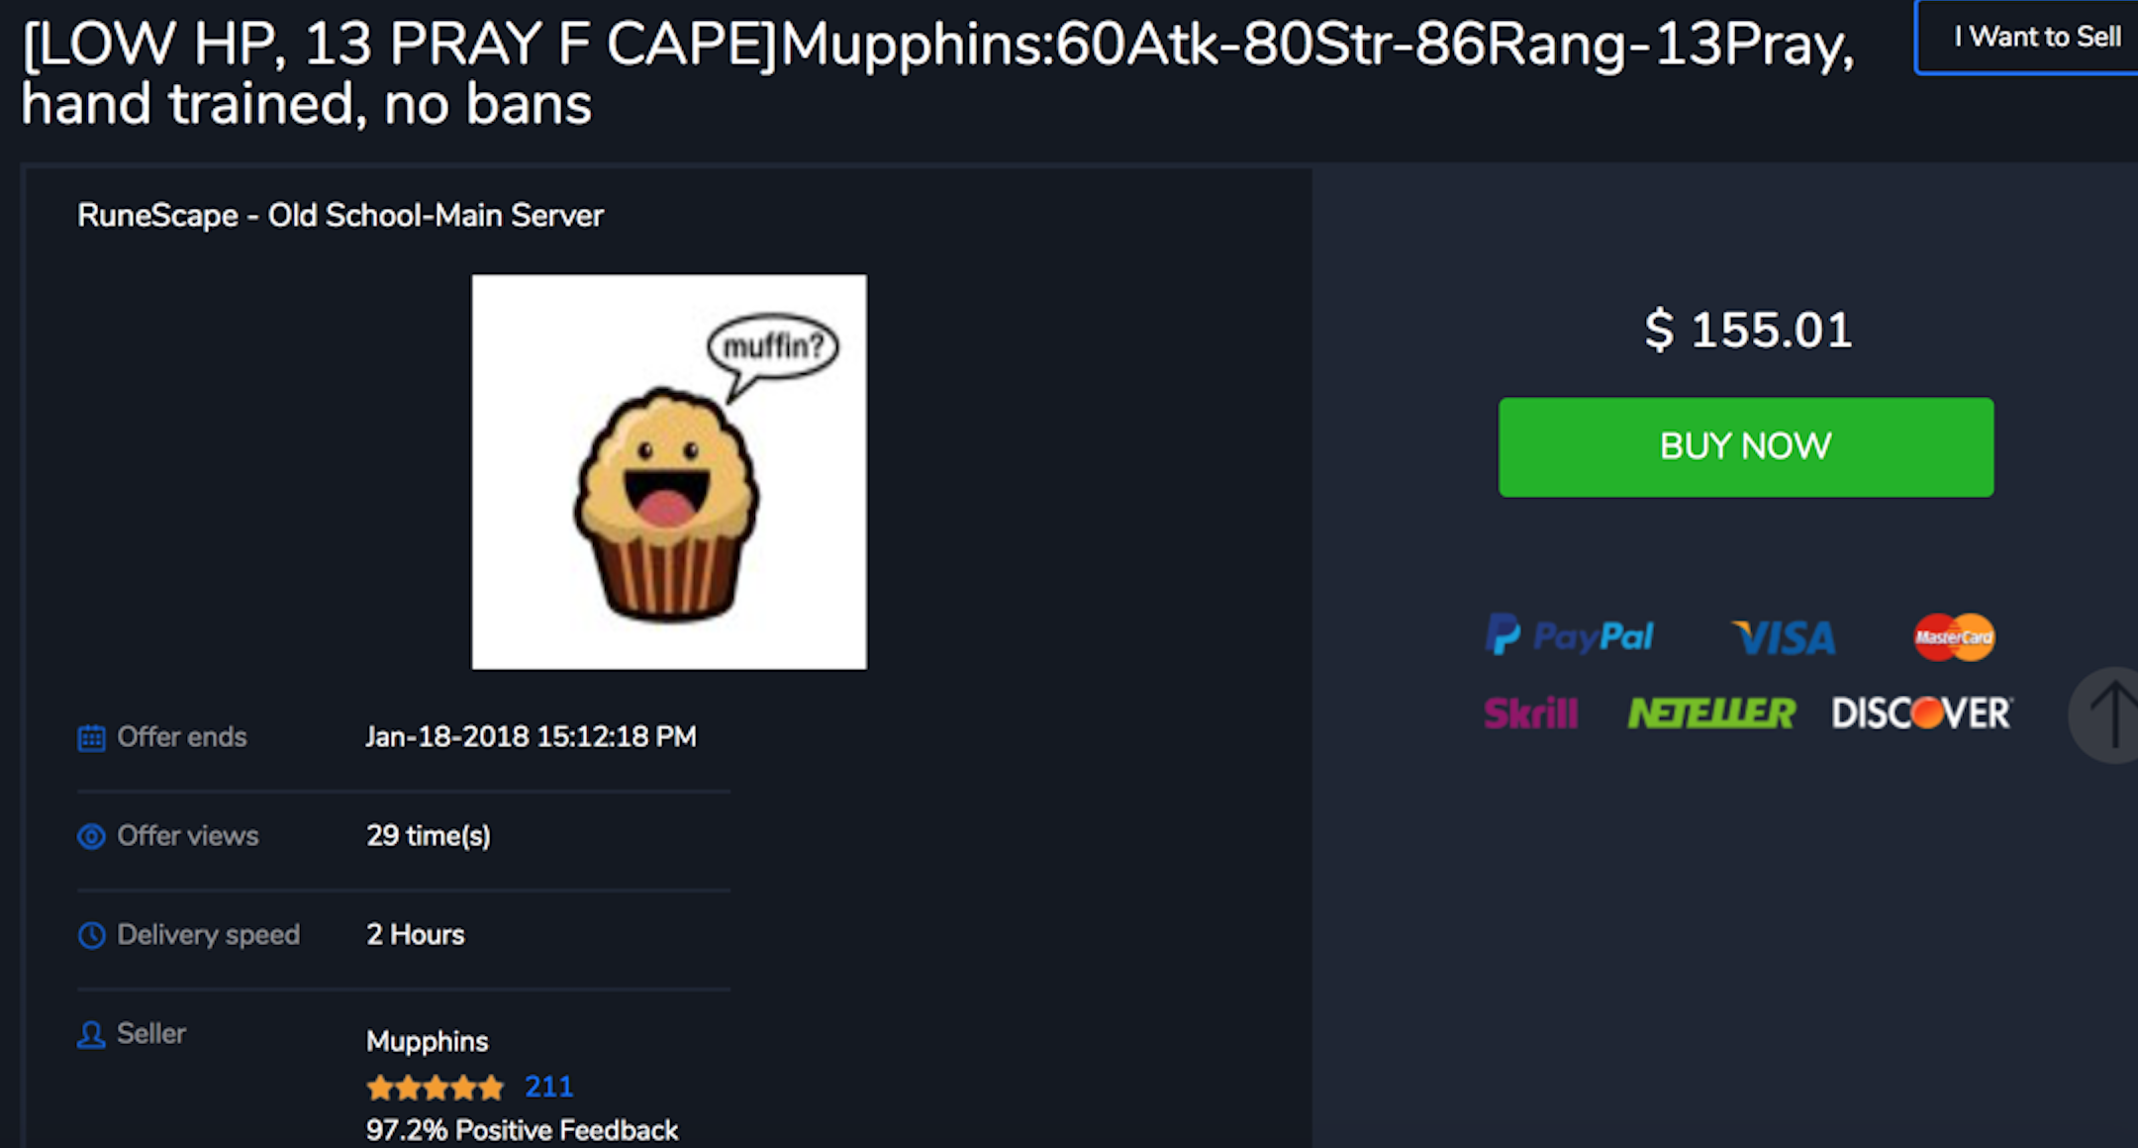Click the NETELLER payment logo
Screen dimensions: 2138x1148
click(x=1711, y=713)
